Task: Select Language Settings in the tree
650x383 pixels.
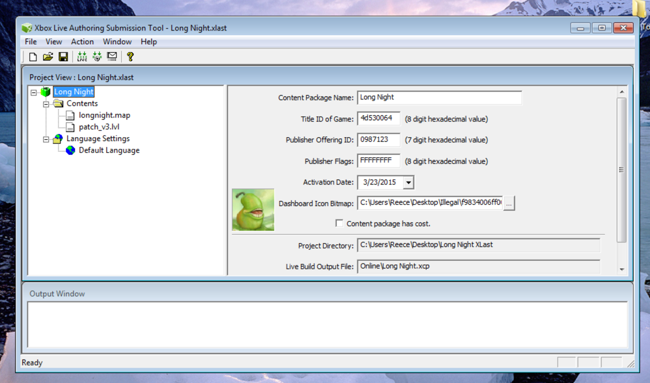Action: (98, 139)
